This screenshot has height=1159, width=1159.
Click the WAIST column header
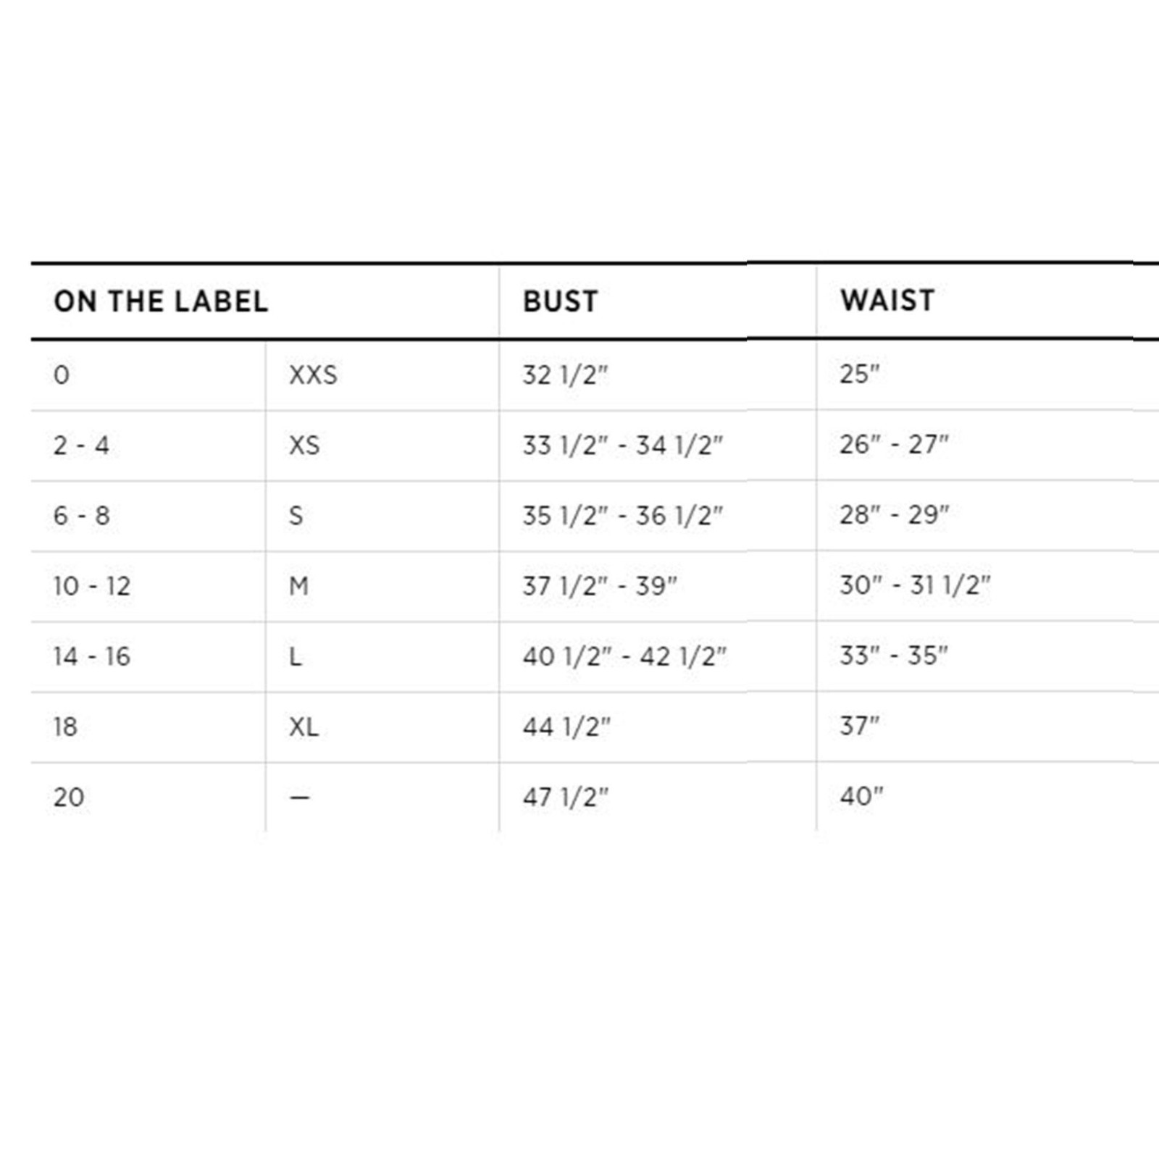tap(887, 301)
